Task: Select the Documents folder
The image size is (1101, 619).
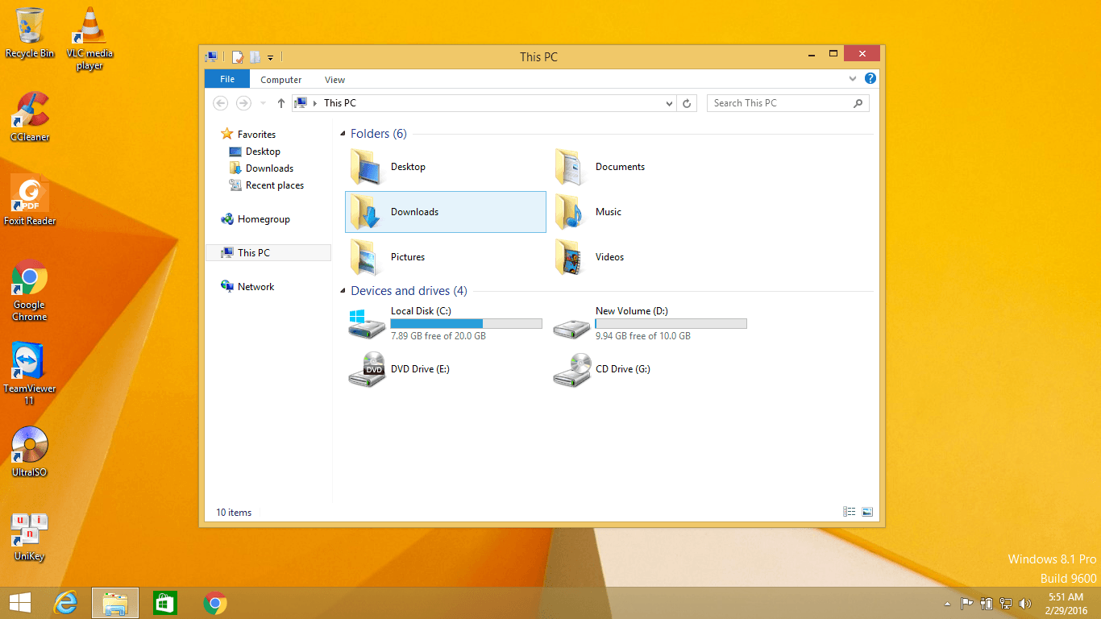Action: coord(600,167)
